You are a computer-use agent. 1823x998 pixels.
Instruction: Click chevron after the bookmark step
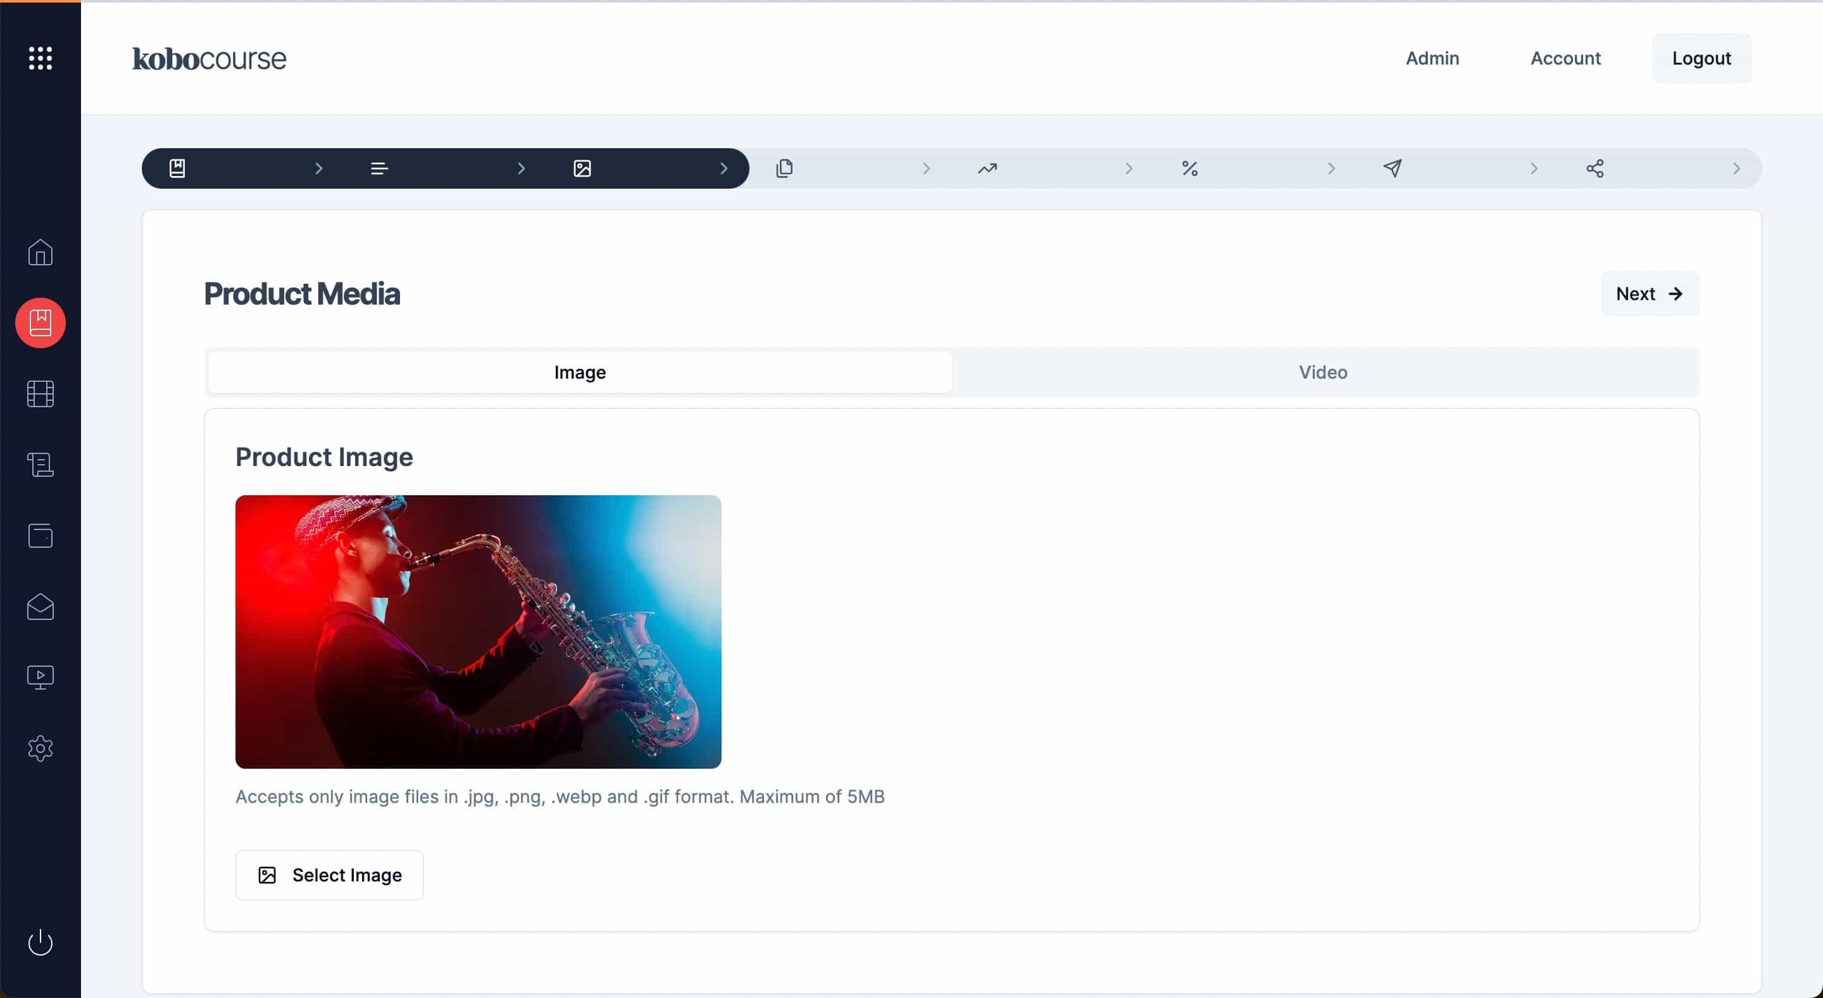click(x=318, y=168)
